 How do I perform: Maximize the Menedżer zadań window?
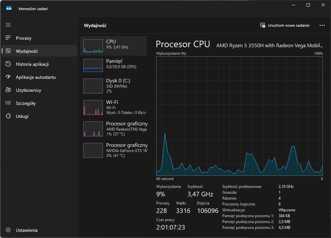[308, 5]
